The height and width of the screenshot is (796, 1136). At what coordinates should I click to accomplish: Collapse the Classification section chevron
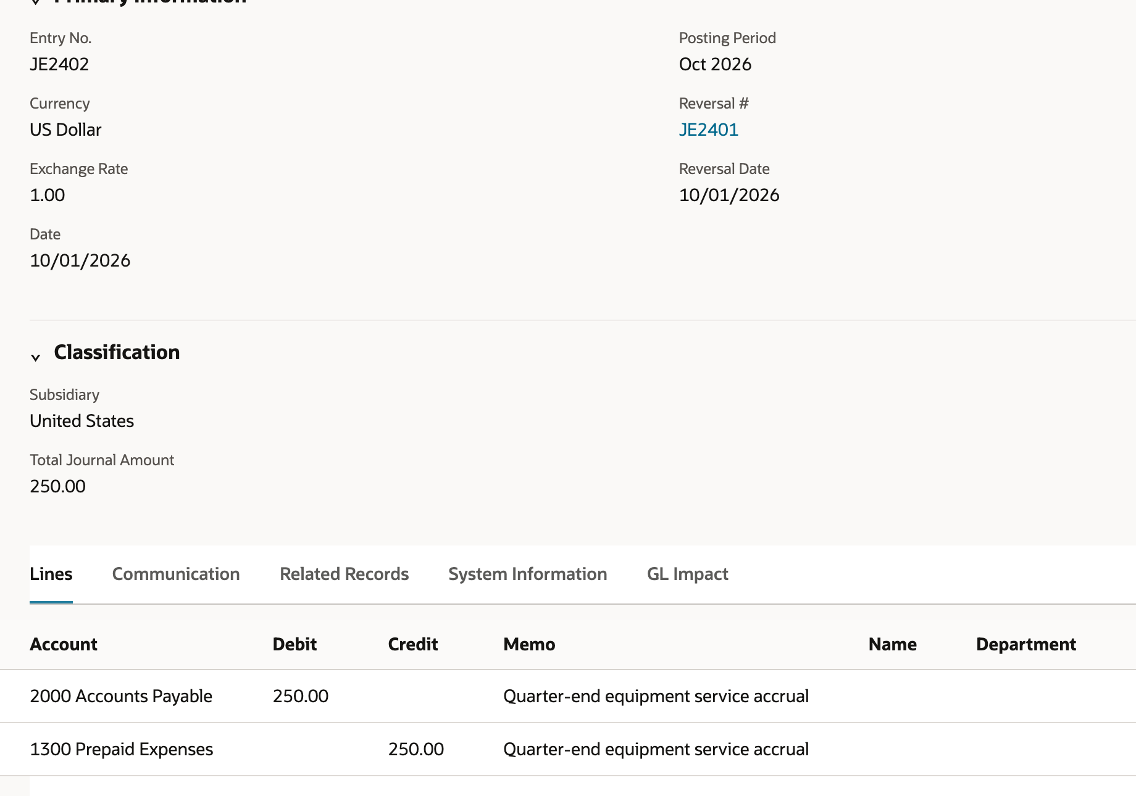pos(36,357)
